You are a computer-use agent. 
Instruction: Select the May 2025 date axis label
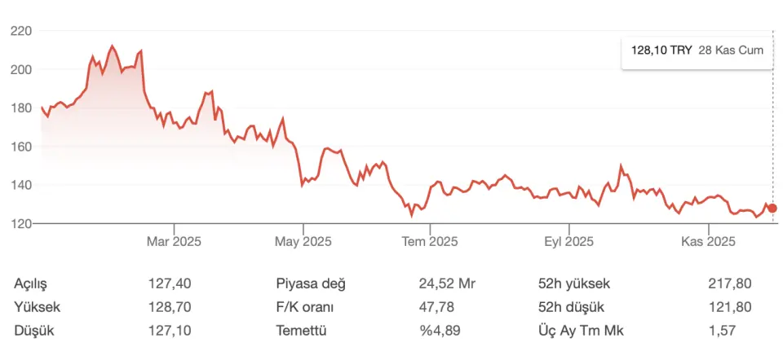(x=303, y=242)
